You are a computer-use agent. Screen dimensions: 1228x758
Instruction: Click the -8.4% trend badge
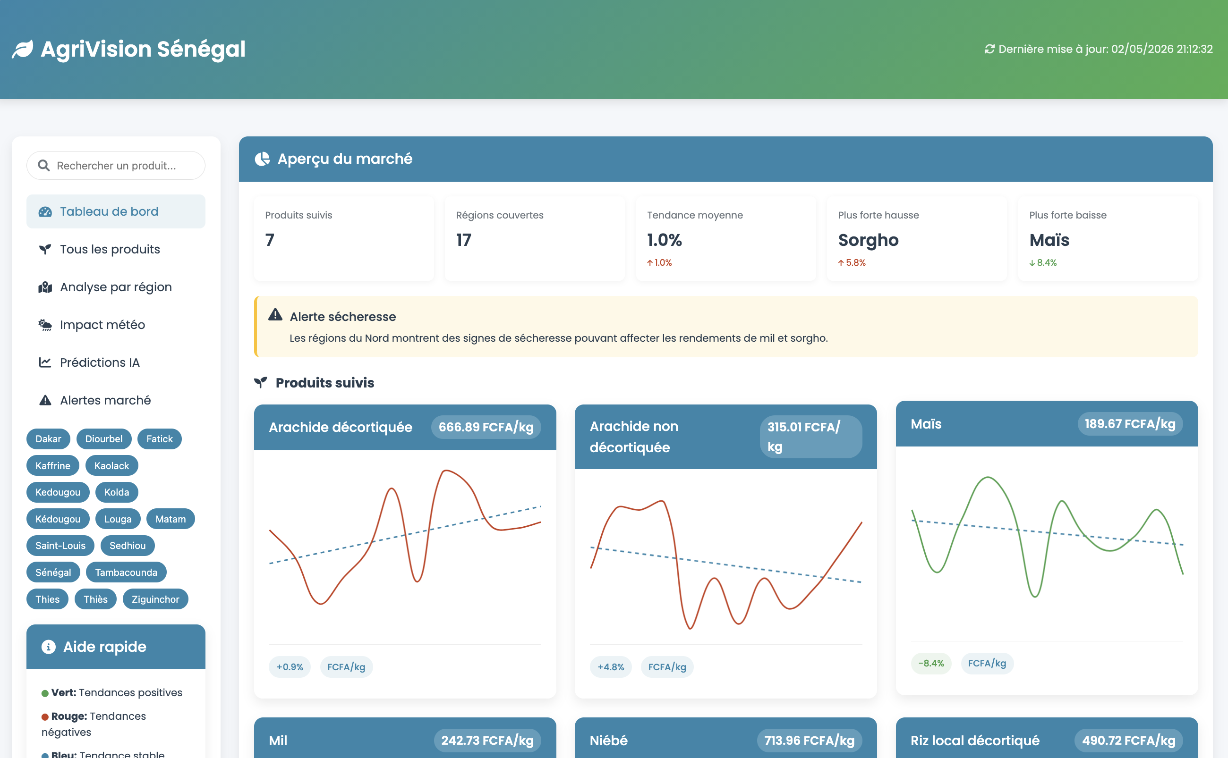point(931,663)
